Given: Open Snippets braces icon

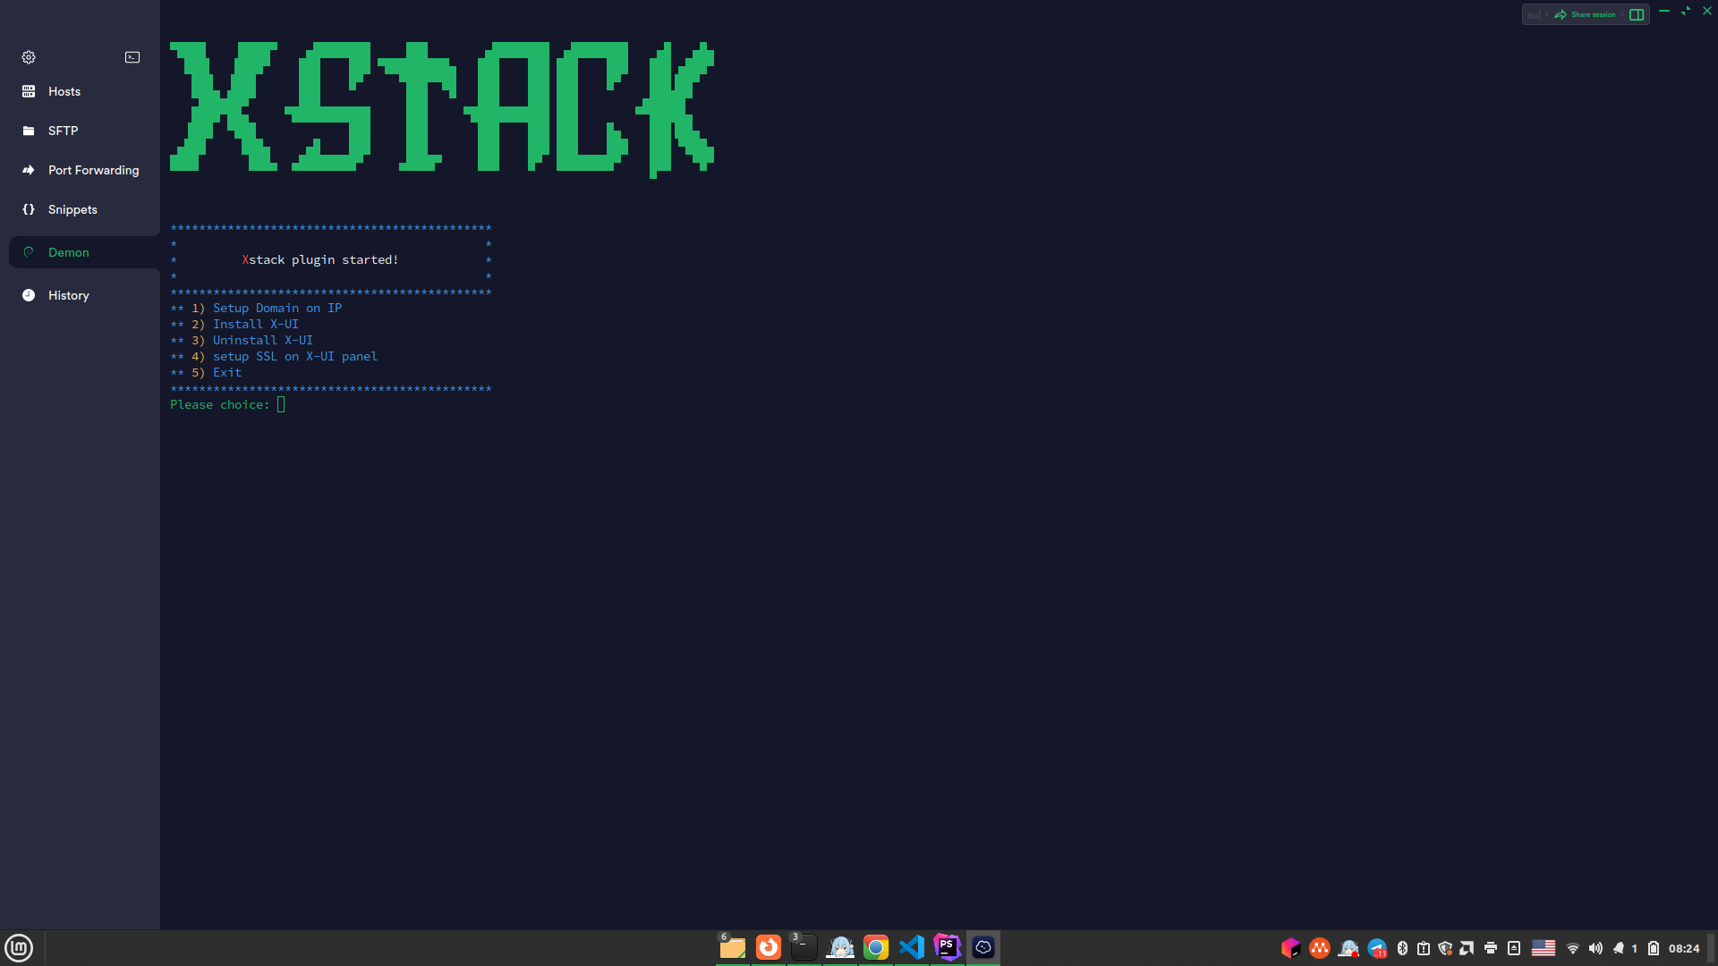Looking at the screenshot, I should [x=29, y=209].
